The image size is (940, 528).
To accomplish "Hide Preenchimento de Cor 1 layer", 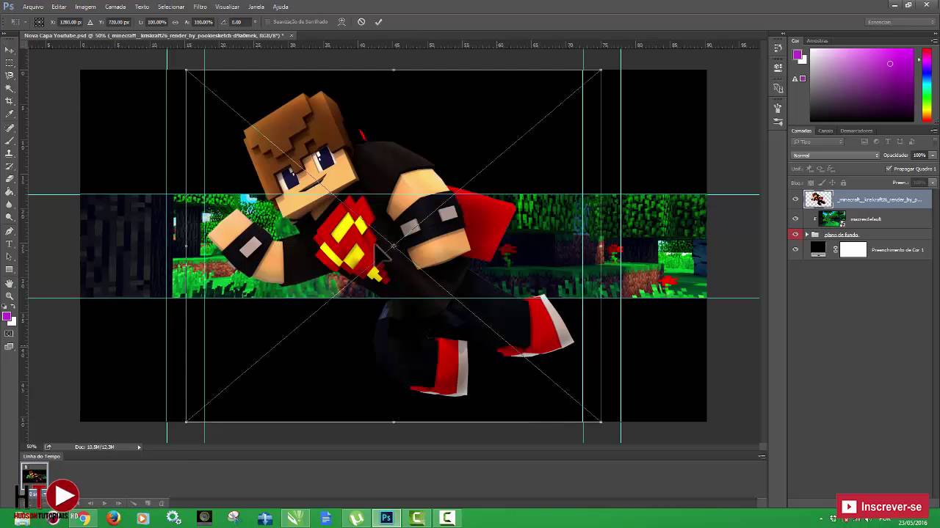I will pos(795,249).
